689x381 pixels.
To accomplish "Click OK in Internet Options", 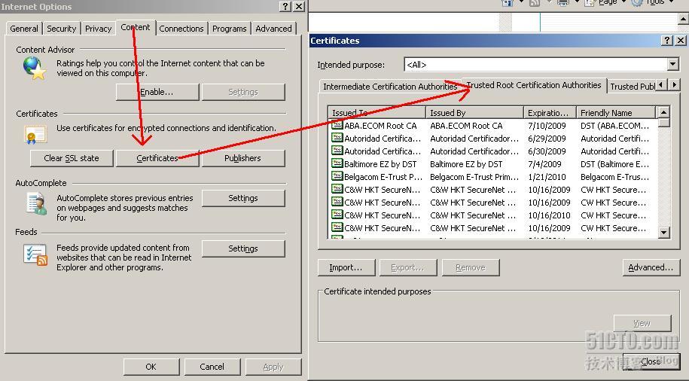I will tap(151, 367).
